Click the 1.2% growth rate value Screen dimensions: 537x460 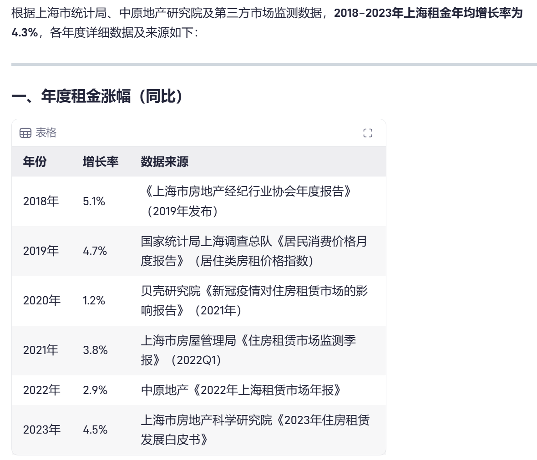point(94,300)
